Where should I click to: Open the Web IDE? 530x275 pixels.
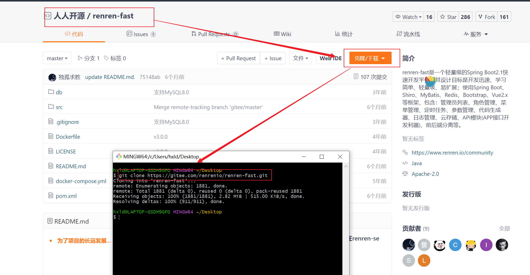click(330, 58)
